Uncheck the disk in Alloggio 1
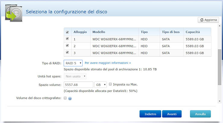223x123 pixels. click(68, 39)
